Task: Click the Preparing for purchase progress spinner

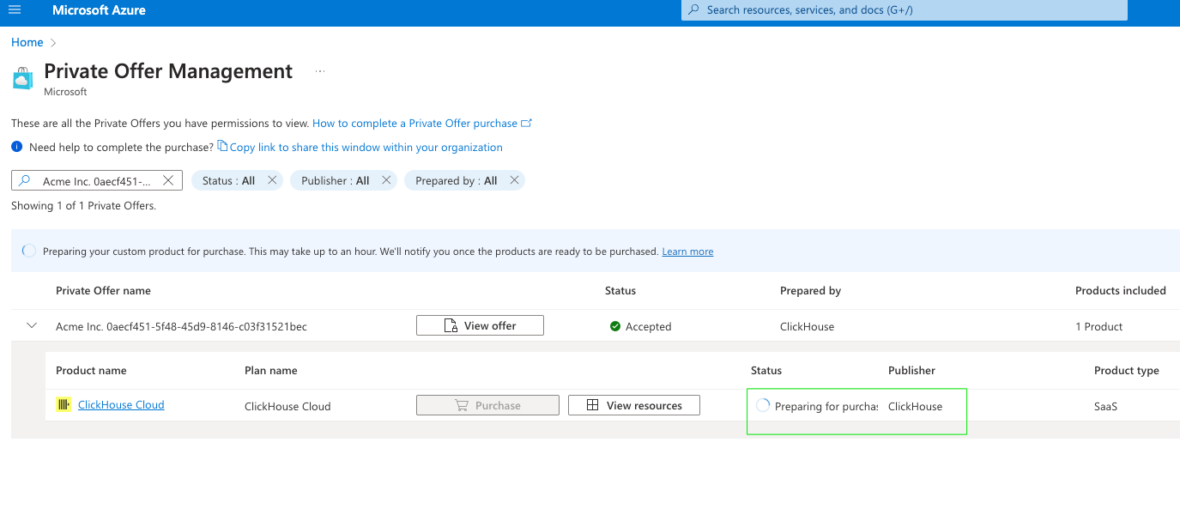Action: tap(763, 405)
